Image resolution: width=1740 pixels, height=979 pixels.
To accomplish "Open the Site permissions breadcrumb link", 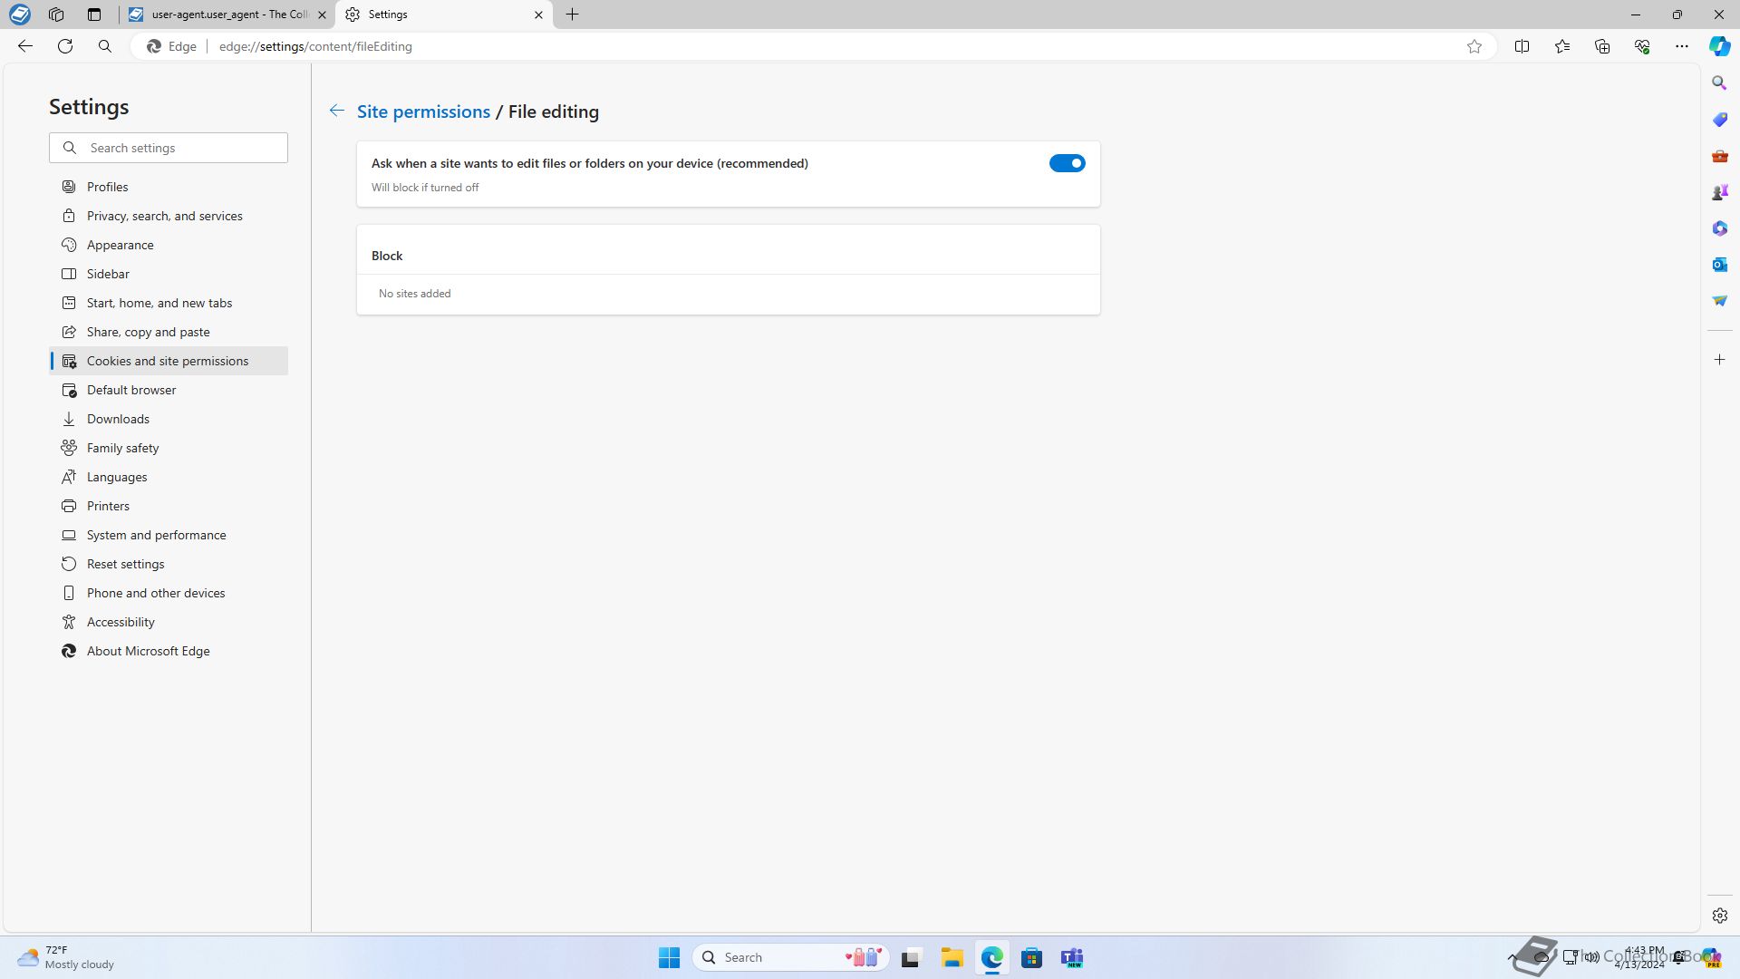I will [423, 111].
